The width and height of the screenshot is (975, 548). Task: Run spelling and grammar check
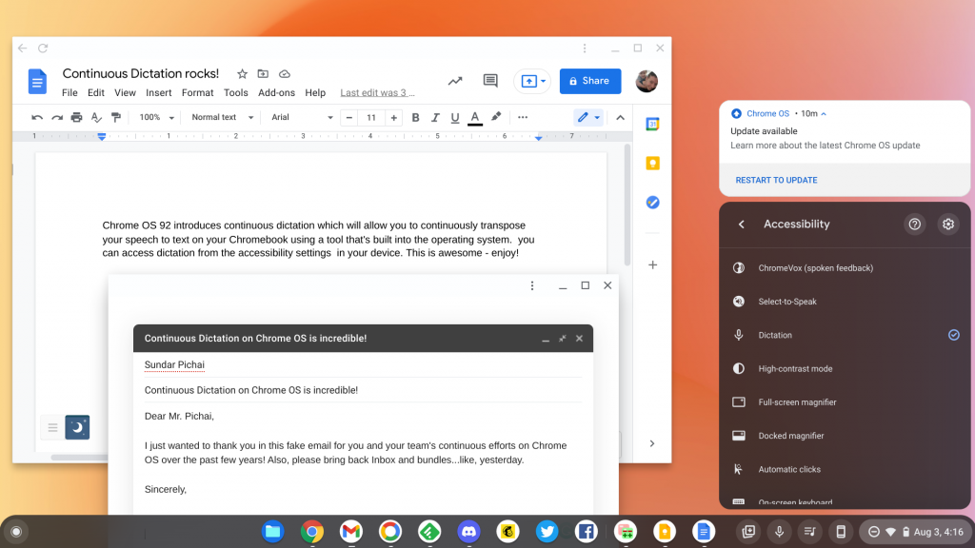[96, 117]
